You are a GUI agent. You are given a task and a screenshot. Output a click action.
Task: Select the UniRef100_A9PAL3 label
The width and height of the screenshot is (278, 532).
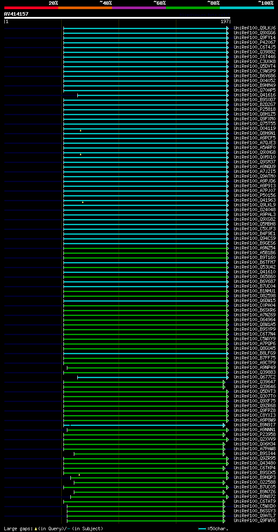[x=255, y=214]
